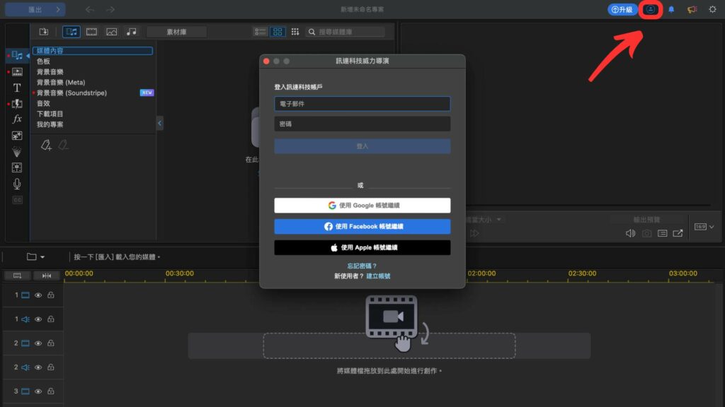Lock video track 2
The height and width of the screenshot is (407, 725).
coord(51,343)
